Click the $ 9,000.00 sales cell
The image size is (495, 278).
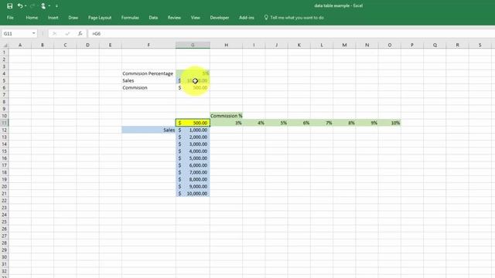coord(193,186)
